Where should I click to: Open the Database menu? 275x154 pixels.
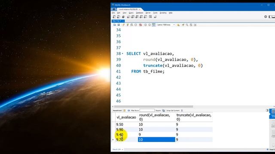point(139,13)
